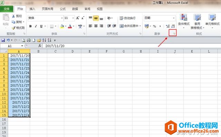The height and width of the screenshot is (137, 221).
Task: Open the 单元格样式 cell styles menu
Action: tap(212, 21)
